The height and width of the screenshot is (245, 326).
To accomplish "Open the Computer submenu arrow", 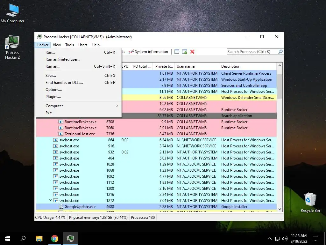I will (117, 106).
